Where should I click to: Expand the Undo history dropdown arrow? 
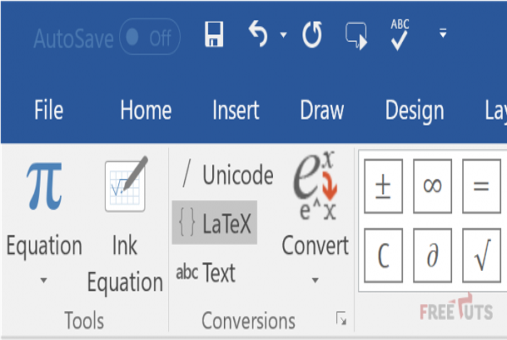pos(283,34)
